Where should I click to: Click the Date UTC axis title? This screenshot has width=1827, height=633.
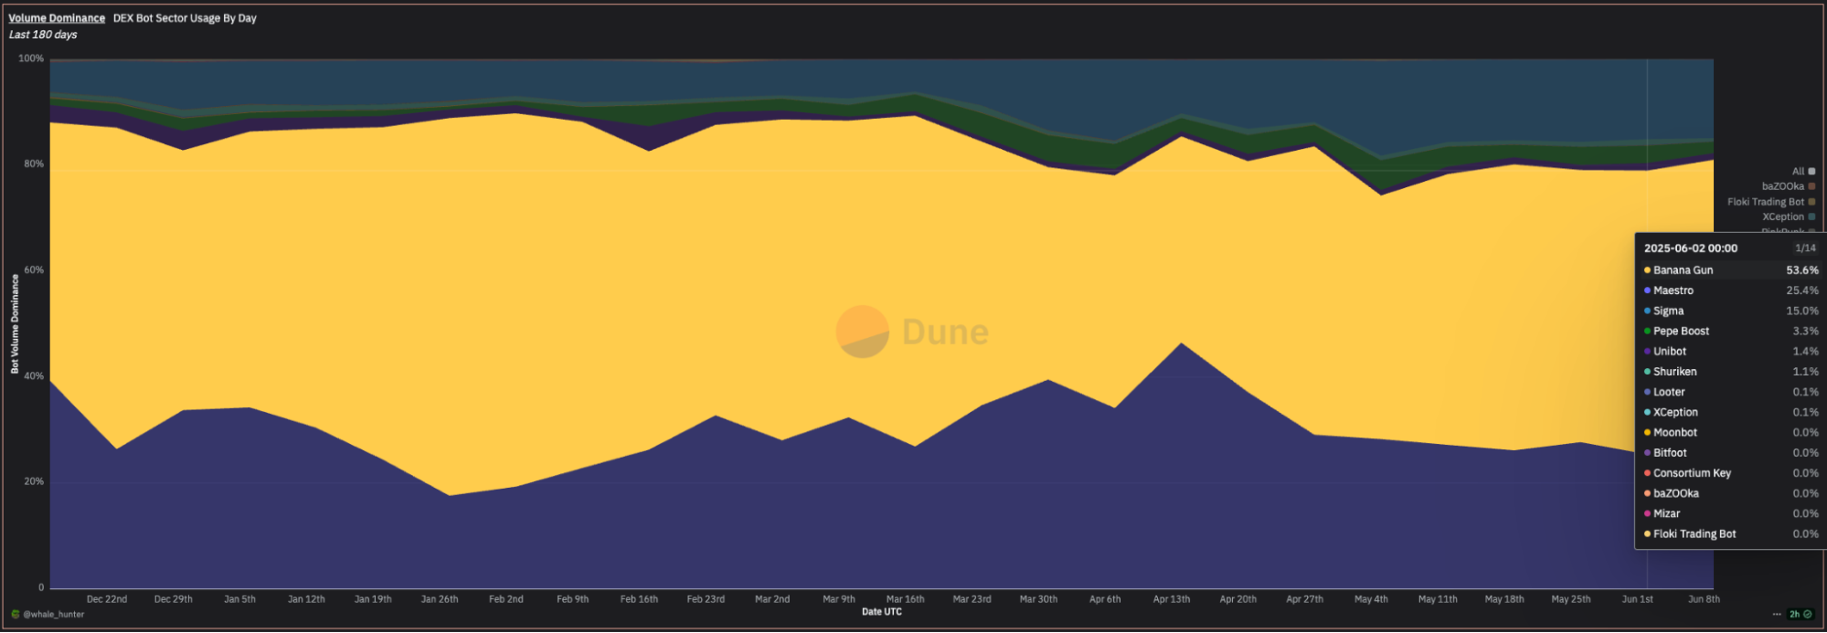click(x=882, y=612)
